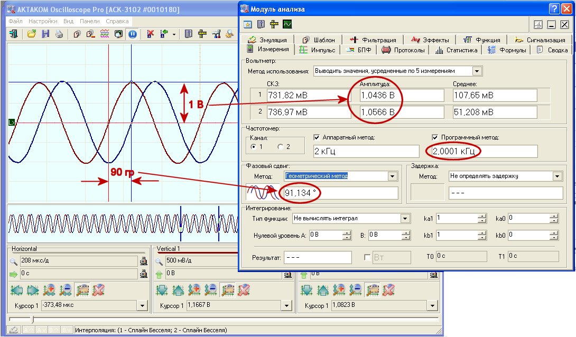576x337 pixels.
Task: Click the save floppy disk icon
Action: 45,34
